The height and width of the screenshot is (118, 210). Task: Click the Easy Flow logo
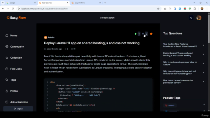(16, 18)
